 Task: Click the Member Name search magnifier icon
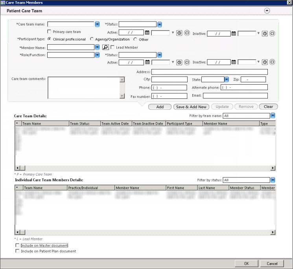pos(105,47)
